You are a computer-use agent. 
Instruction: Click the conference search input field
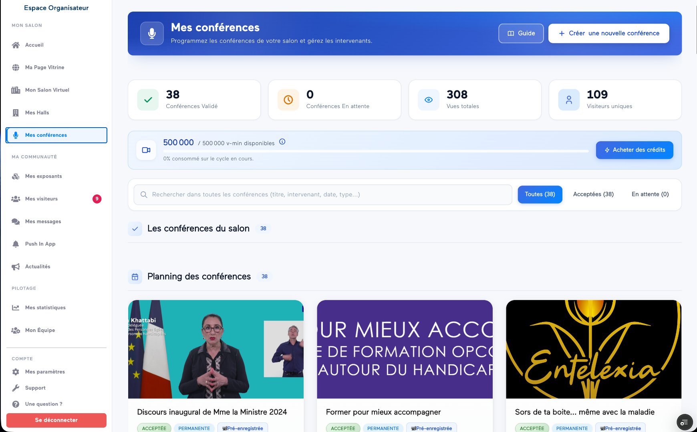point(323,194)
